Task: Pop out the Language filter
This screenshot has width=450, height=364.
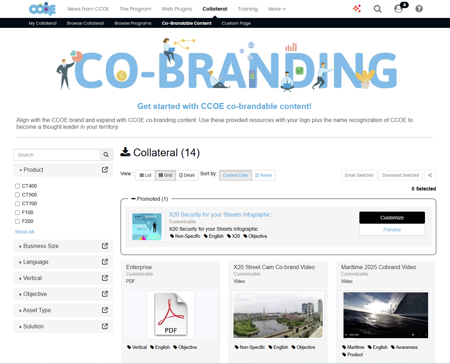Action: [105, 262]
